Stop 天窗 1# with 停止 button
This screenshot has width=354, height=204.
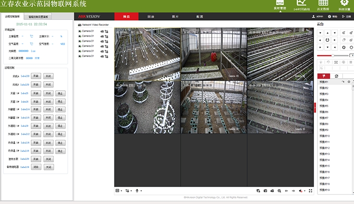pyautogui.click(x=60, y=93)
